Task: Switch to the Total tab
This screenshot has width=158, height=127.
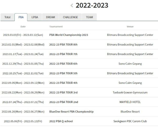Action: (7, 17)
